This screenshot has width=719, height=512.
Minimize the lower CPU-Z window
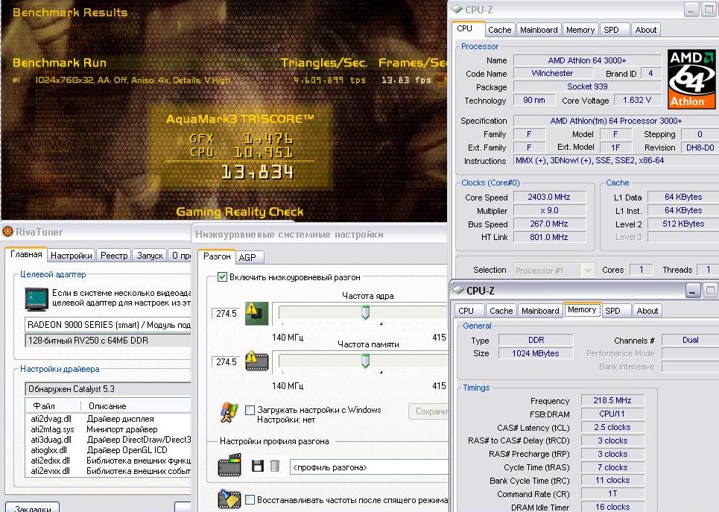tap(692, 291)
